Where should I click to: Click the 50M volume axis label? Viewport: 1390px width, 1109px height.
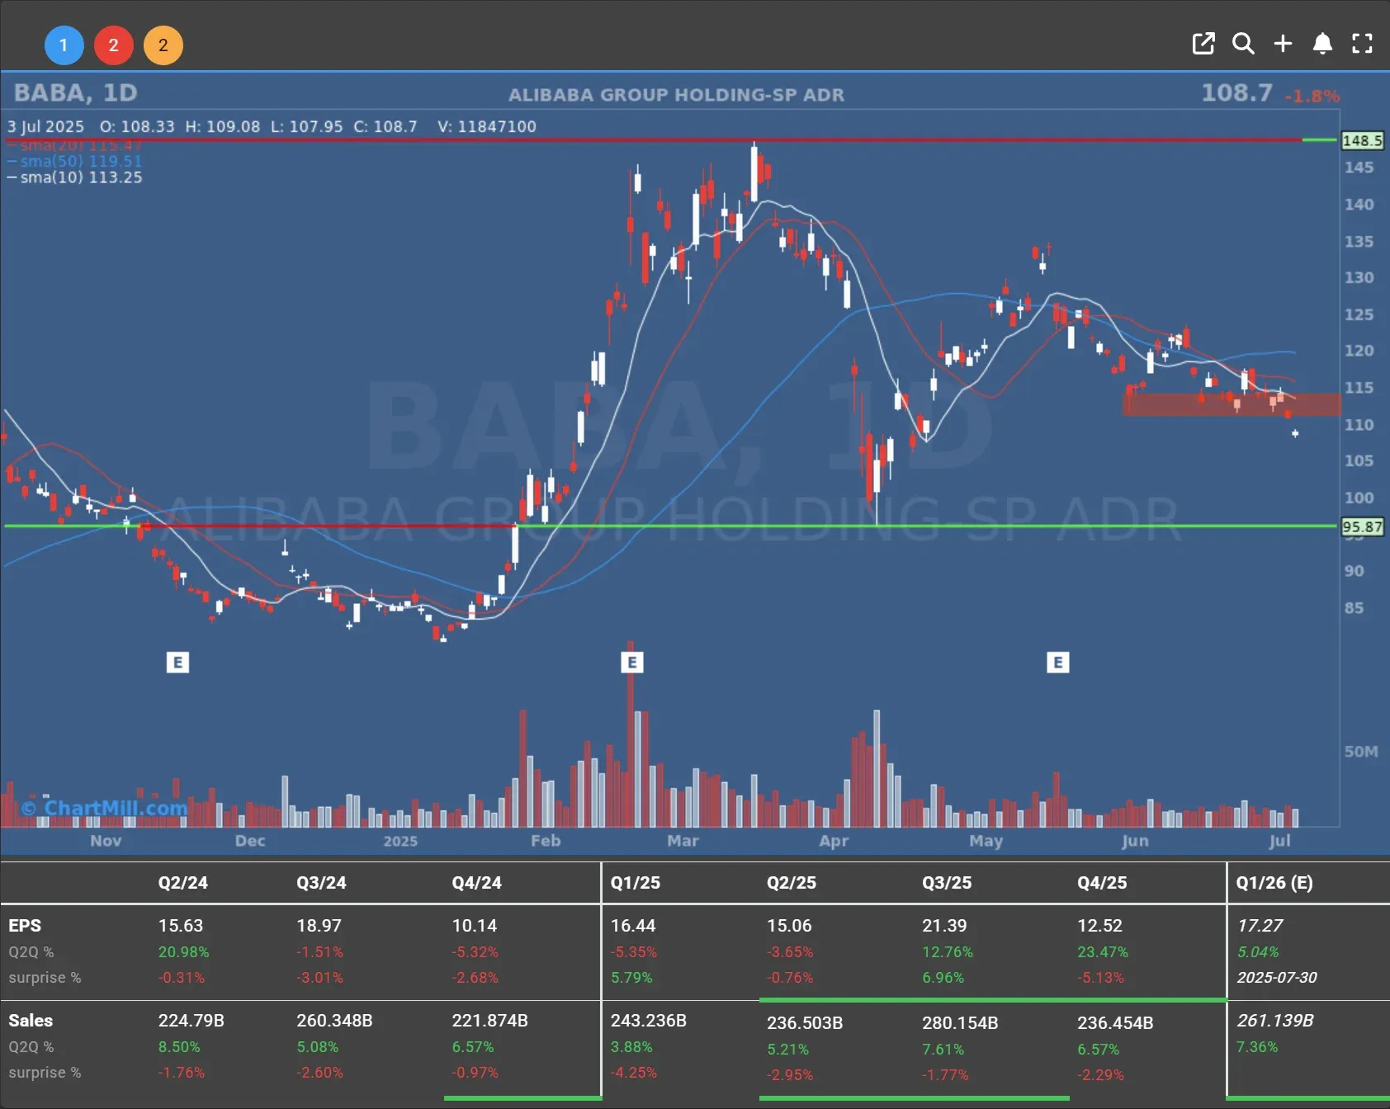click(1360, 752)
